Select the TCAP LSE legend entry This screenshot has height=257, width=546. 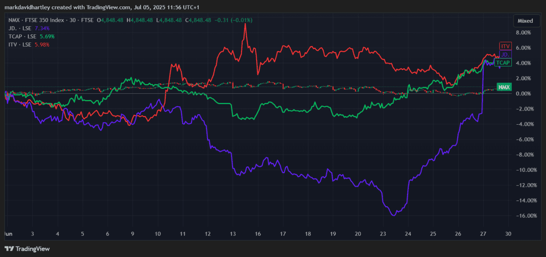point(22,37)
